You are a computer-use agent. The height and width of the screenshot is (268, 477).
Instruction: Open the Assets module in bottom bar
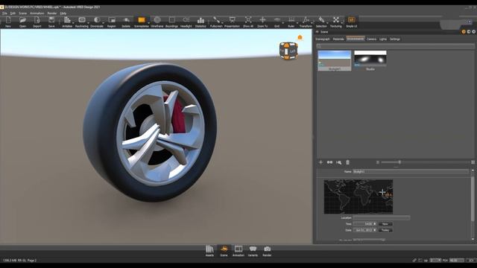209,252
